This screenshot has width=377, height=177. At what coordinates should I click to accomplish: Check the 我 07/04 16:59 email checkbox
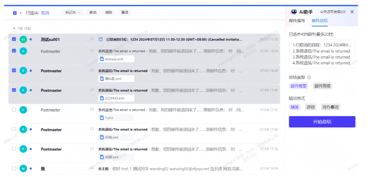point(14,168)
